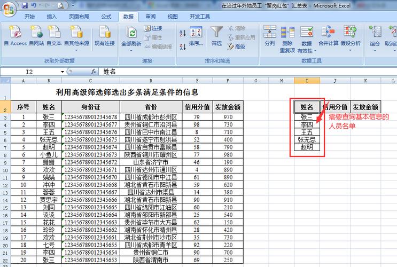Viewport: 397px width, 267px height.
Task: Save the workbook from quick access toolbar
Action: click(25, 5)
